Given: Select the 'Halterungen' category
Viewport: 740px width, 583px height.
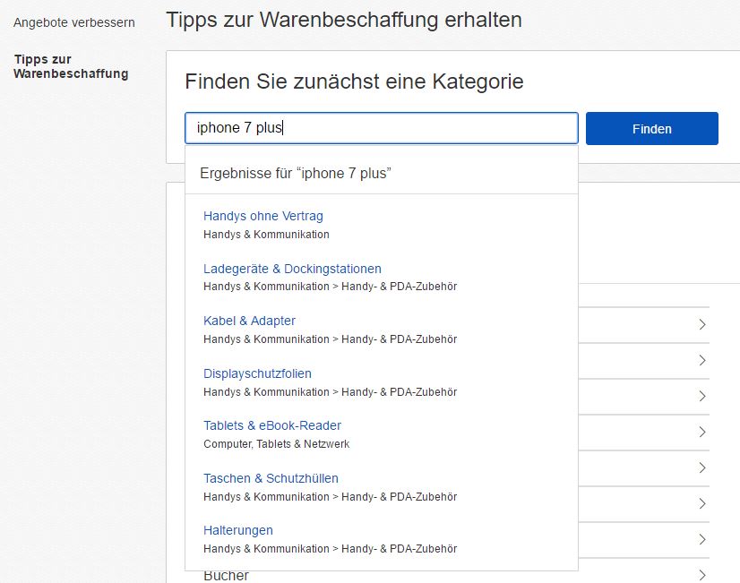Looking at the screenshot, I should click(x=238, y=530).
